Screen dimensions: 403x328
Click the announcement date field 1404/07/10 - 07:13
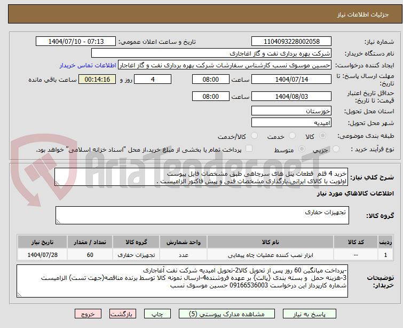[x=76, y=42]
